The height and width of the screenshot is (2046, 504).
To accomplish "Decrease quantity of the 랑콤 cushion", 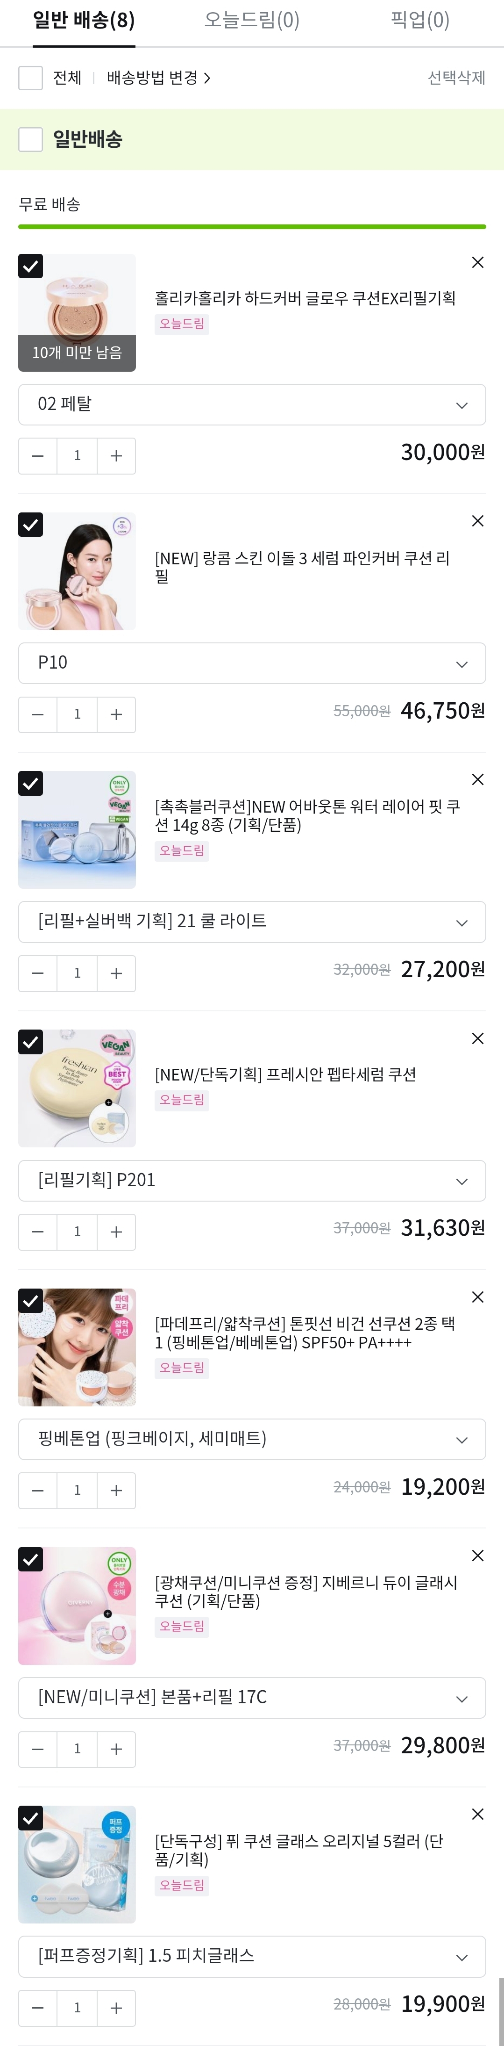I will [37, 714].
